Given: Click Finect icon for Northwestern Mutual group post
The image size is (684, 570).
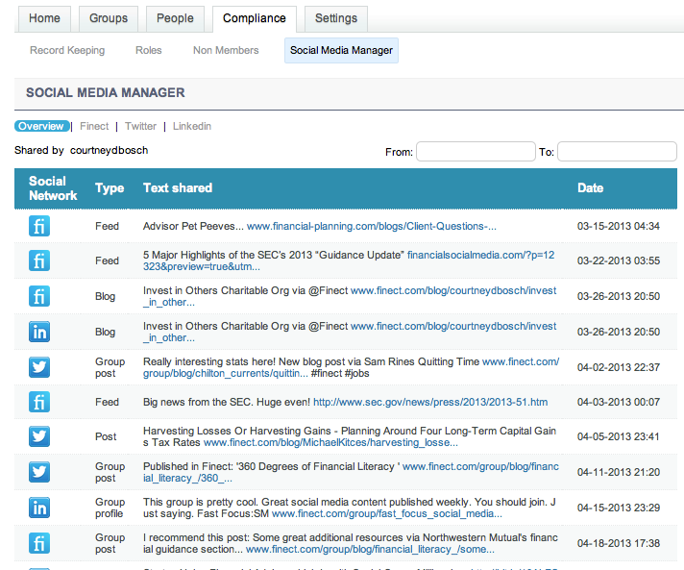Looking at the screenshot, I should point(39,543).
